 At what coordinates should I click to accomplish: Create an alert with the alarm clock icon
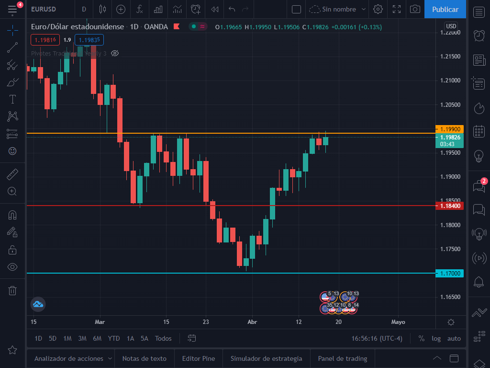(196, 10)
